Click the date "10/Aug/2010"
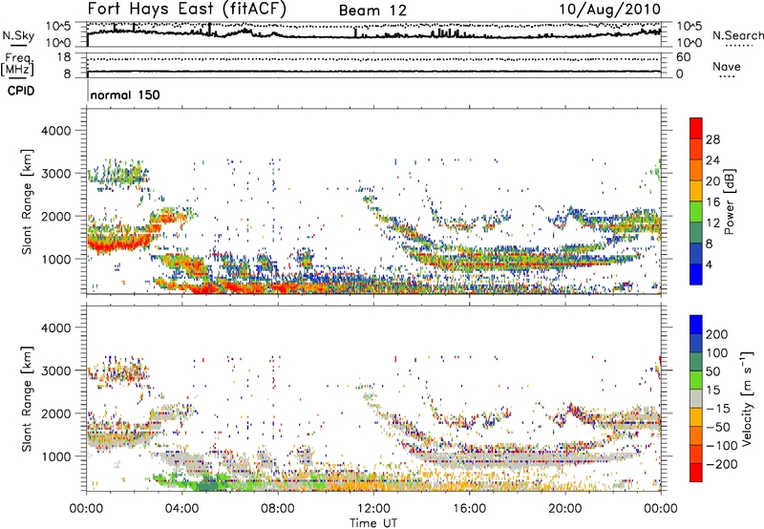 [609, 10]
